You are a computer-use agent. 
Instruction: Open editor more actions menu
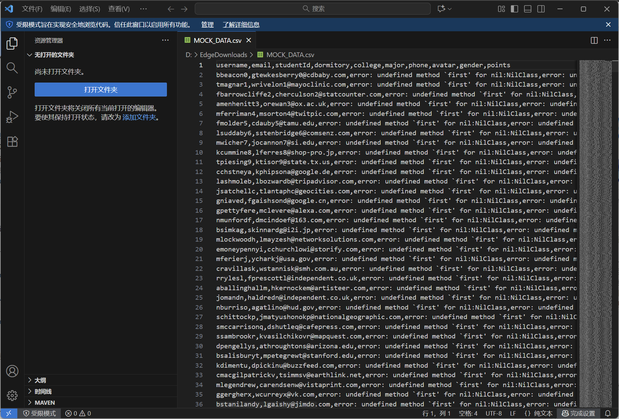coord(607,40)
